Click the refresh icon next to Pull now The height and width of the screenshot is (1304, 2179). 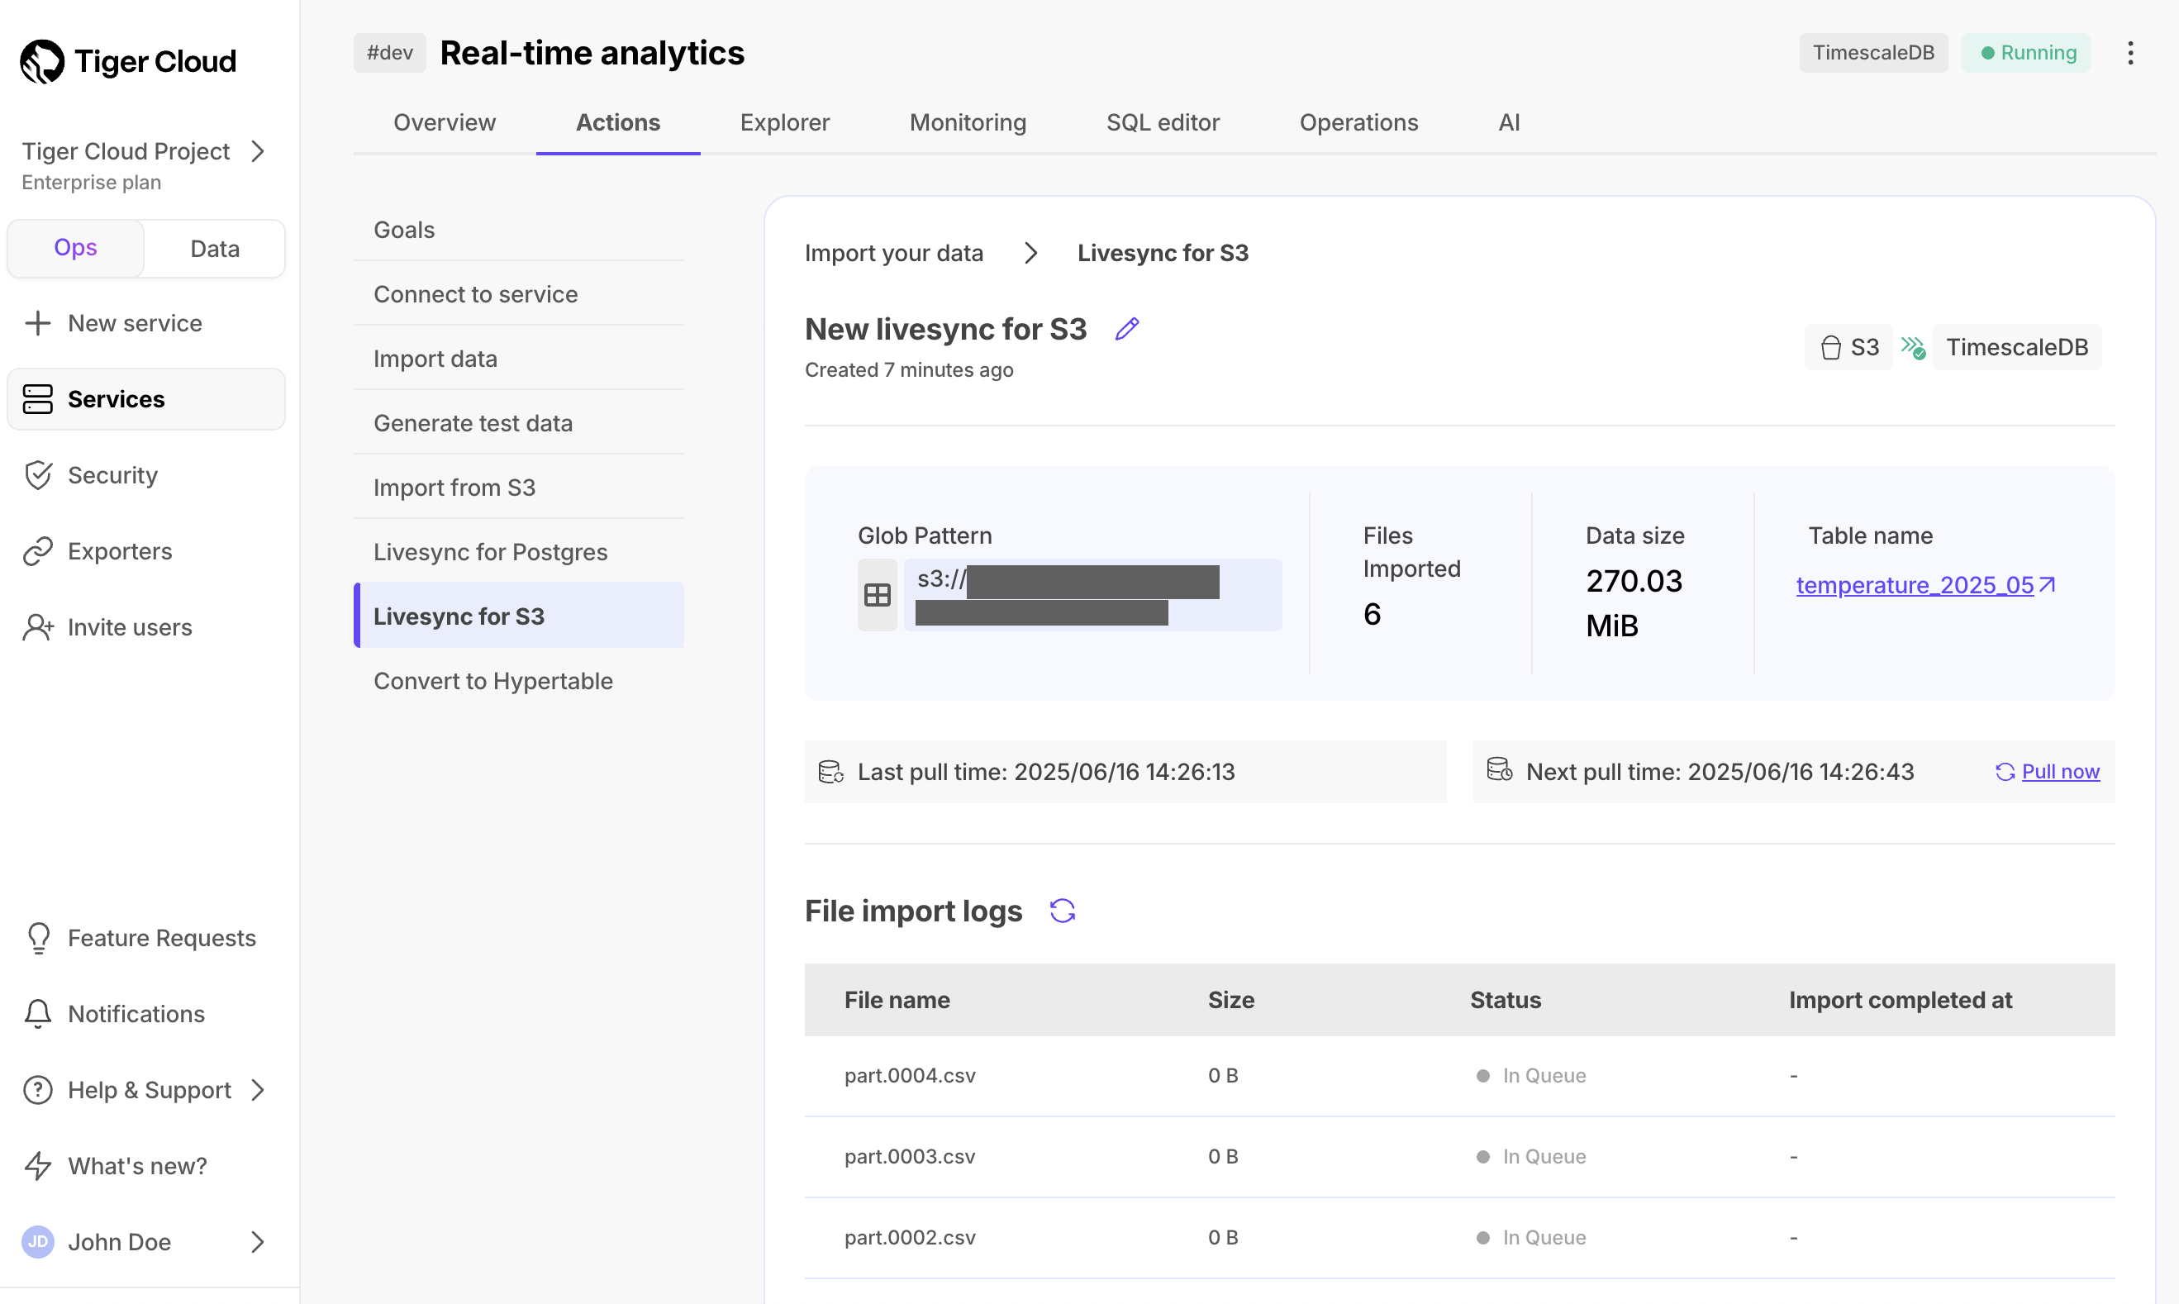pos(2005,772)
